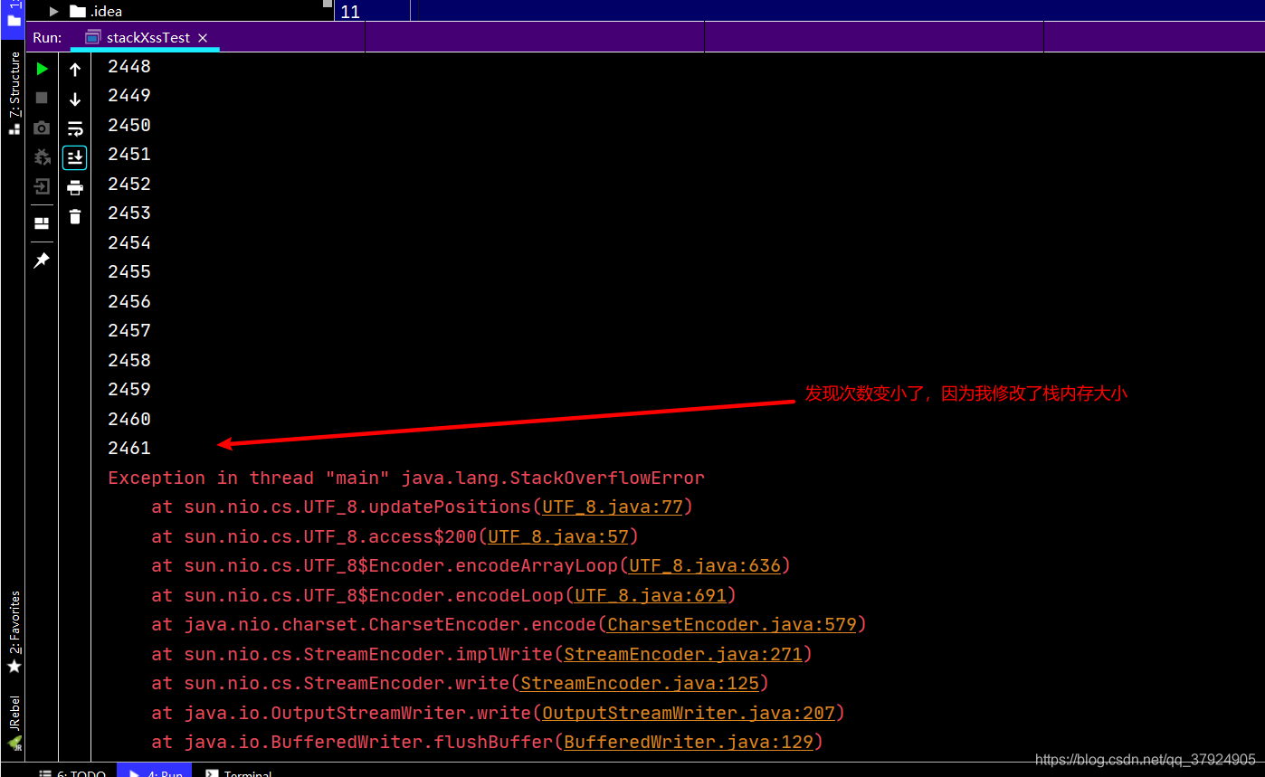Open the UTF_8.java:77 link
The image size is (1265, 777).
[x=613, y=507]
